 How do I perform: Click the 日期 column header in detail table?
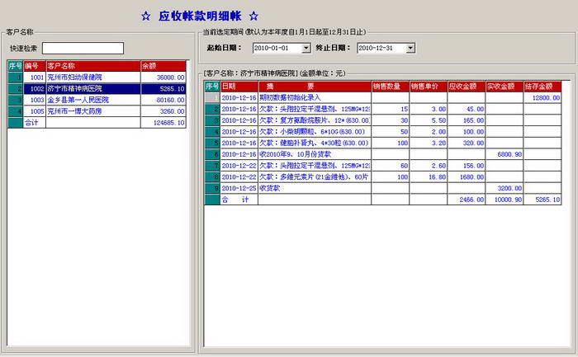pyautogui.click(x=239, y=87)
